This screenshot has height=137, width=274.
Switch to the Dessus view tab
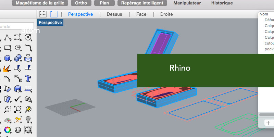[x=114, y=14]
